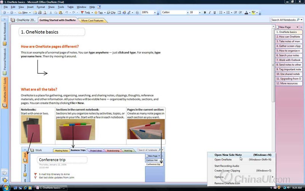Open Unfiled Notes icon in the left bar

[x=4, y=173]
